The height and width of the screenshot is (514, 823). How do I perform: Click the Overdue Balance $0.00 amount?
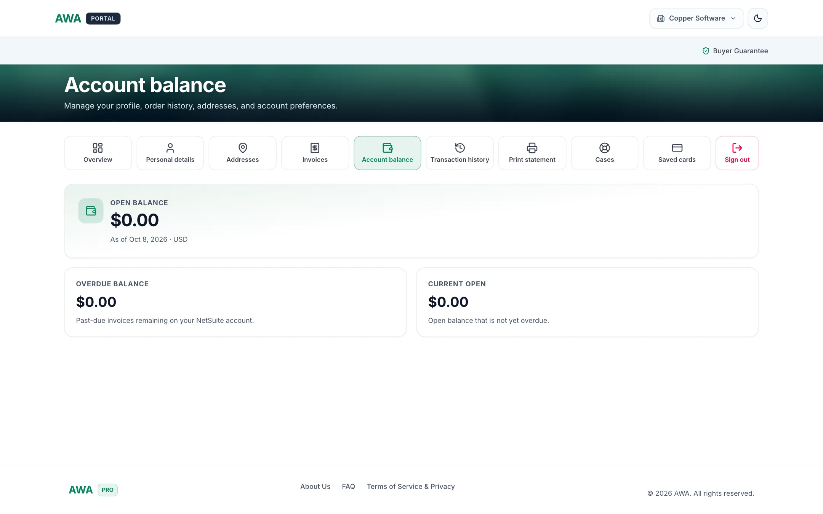(96, 302)
